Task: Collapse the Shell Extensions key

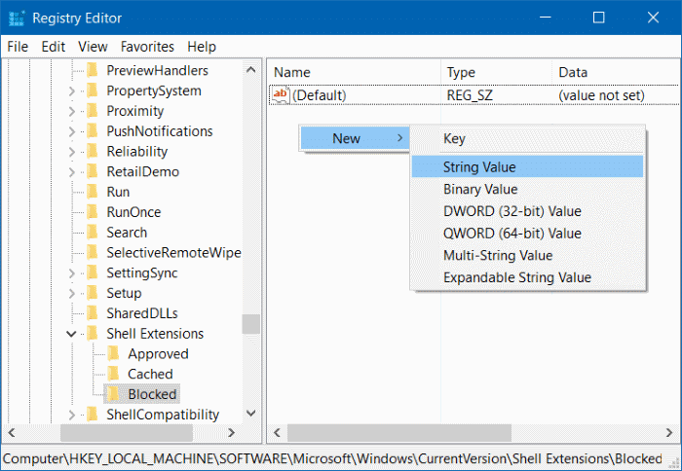Action: tap(71, 334)
